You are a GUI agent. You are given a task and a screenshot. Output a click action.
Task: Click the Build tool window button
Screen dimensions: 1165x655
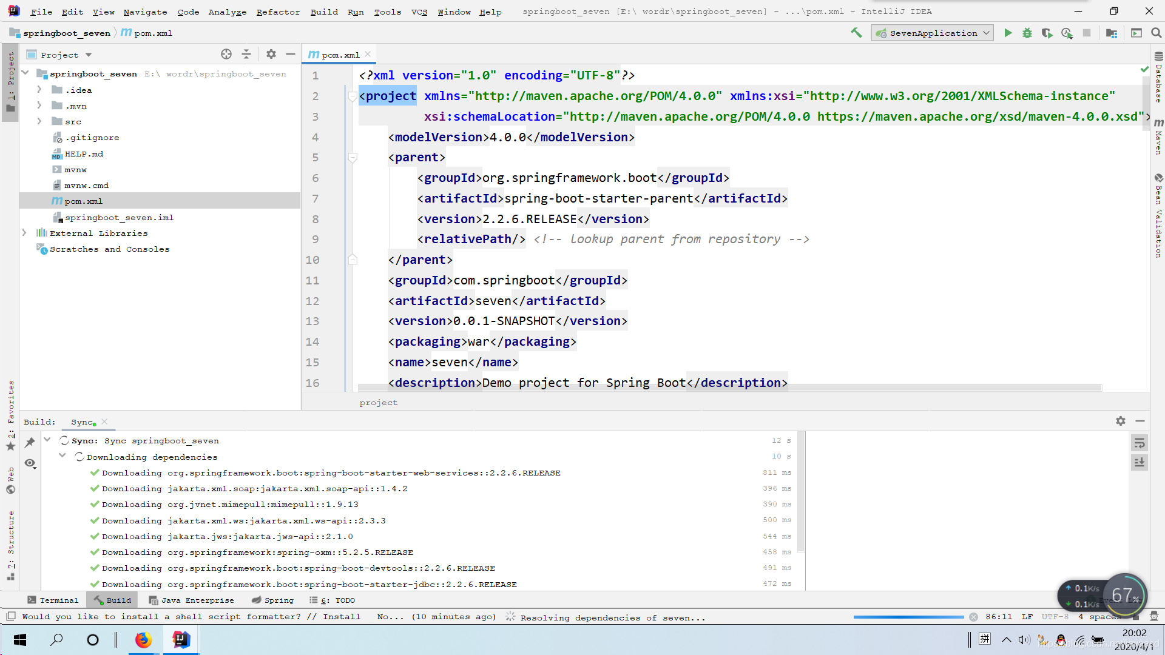pos(113,600)
